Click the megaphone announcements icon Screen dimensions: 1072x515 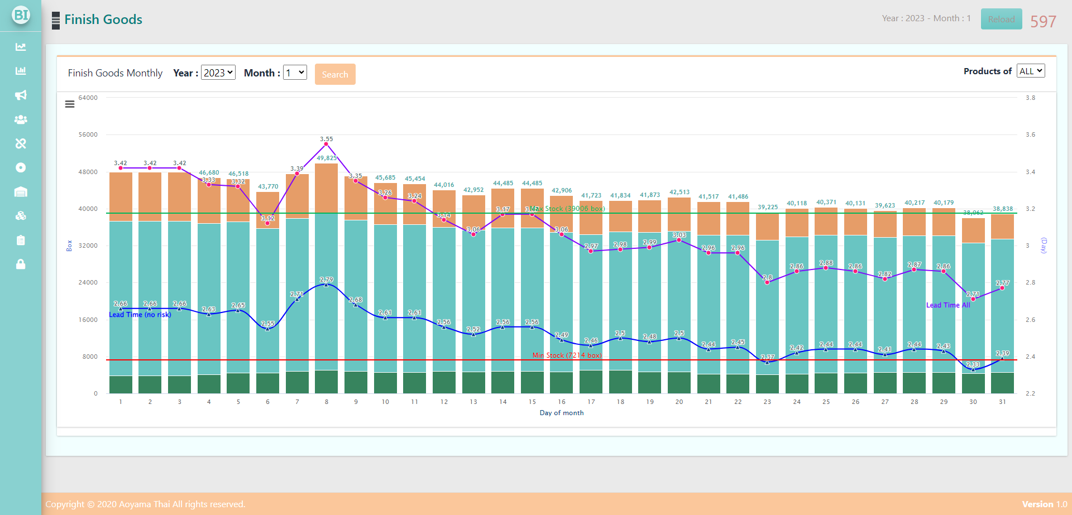click(x=21, y=95)
